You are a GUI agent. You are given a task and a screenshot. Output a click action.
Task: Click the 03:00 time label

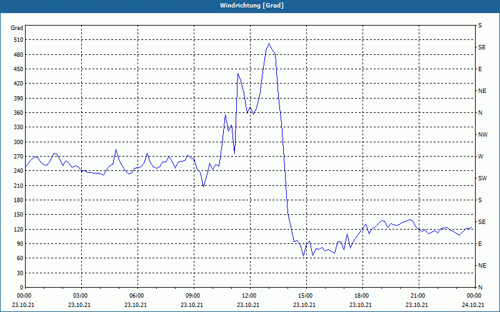pyautogui.click(x=82, y=295)
